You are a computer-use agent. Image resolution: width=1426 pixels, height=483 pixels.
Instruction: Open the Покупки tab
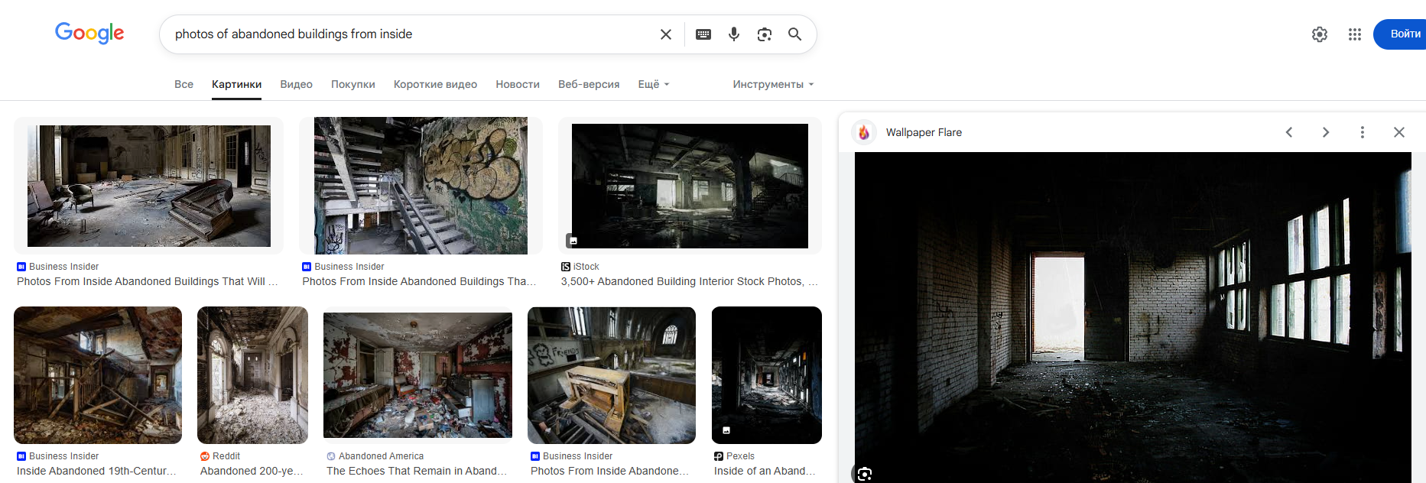pos(353,84)
